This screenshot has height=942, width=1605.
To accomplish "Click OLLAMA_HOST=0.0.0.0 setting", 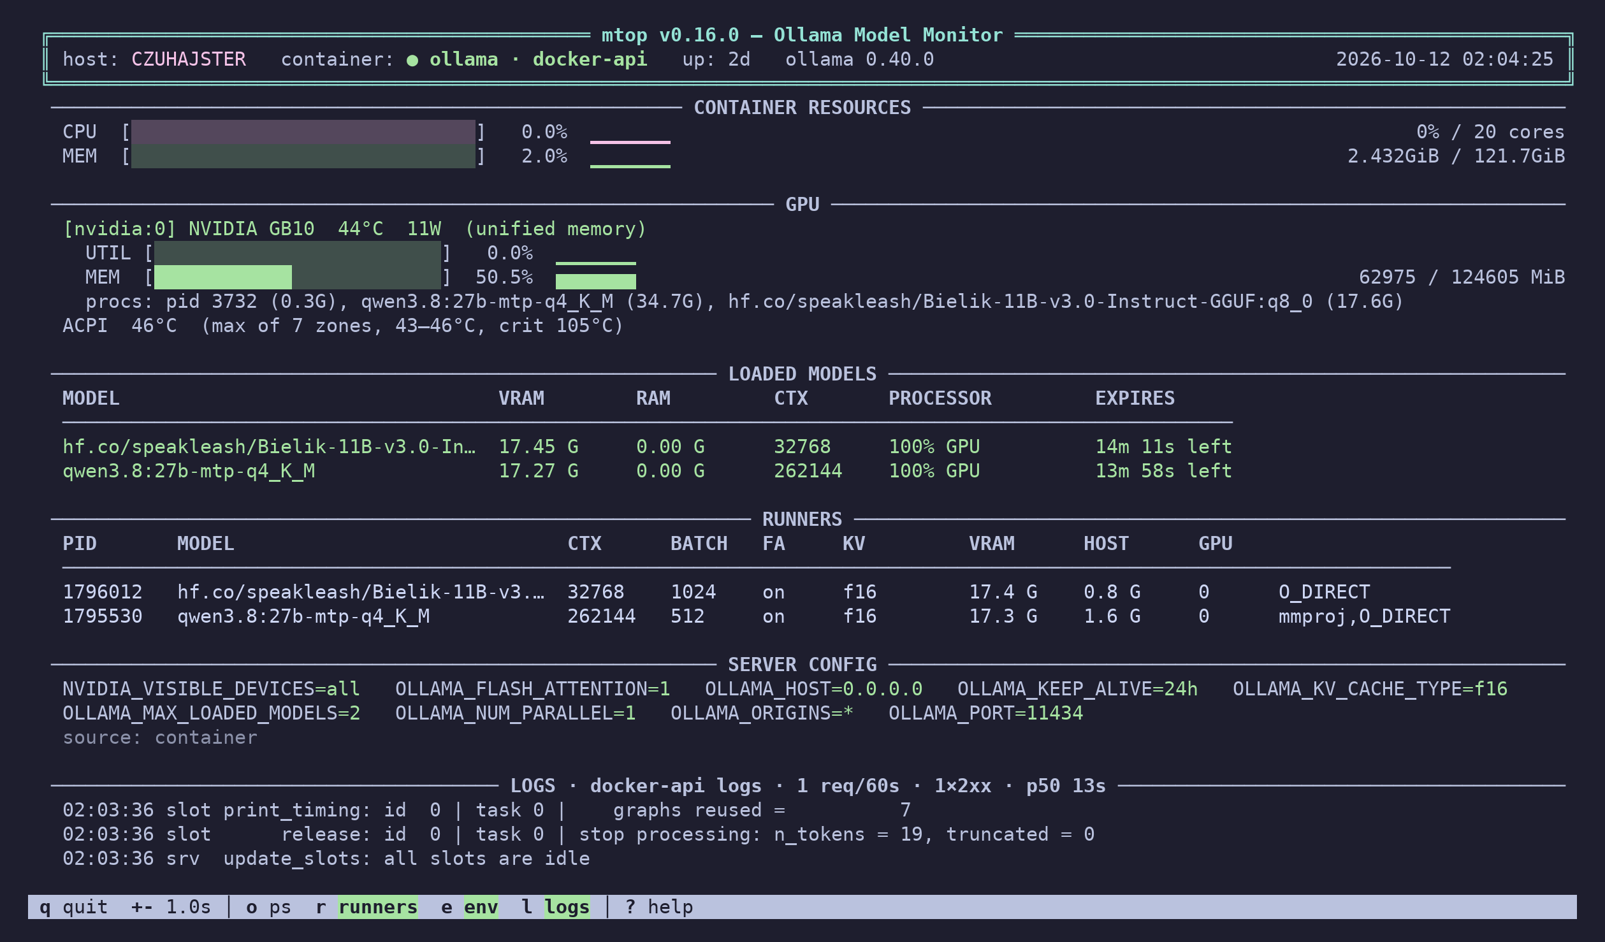I will click(x=813, y=689).
